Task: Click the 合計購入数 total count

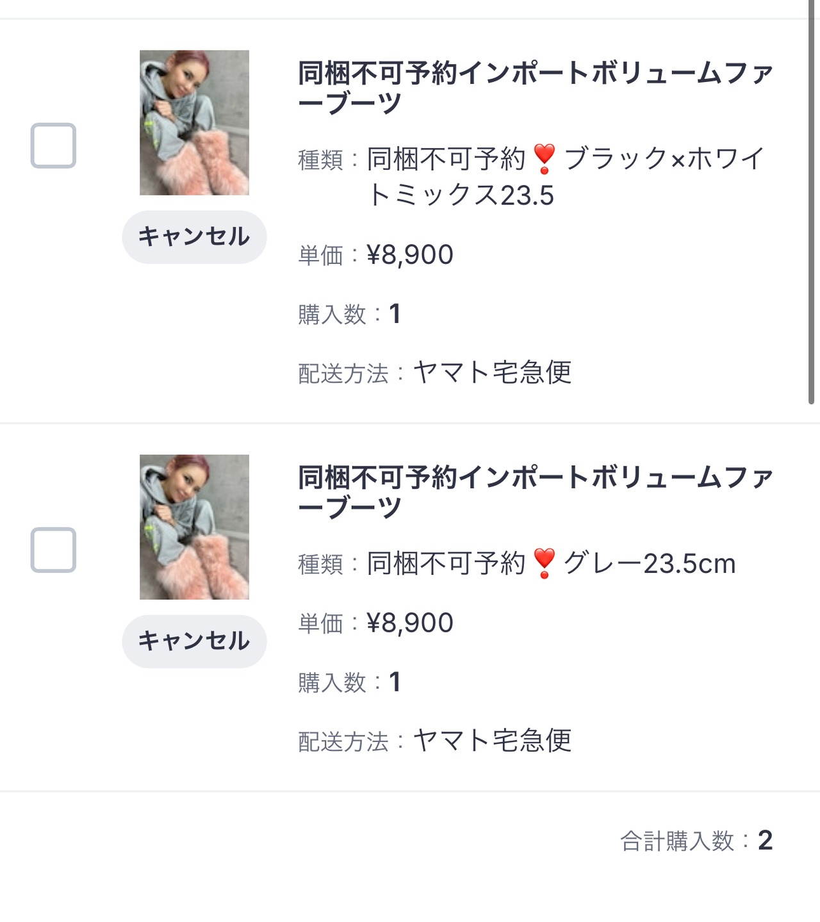Action: (764, 841)
